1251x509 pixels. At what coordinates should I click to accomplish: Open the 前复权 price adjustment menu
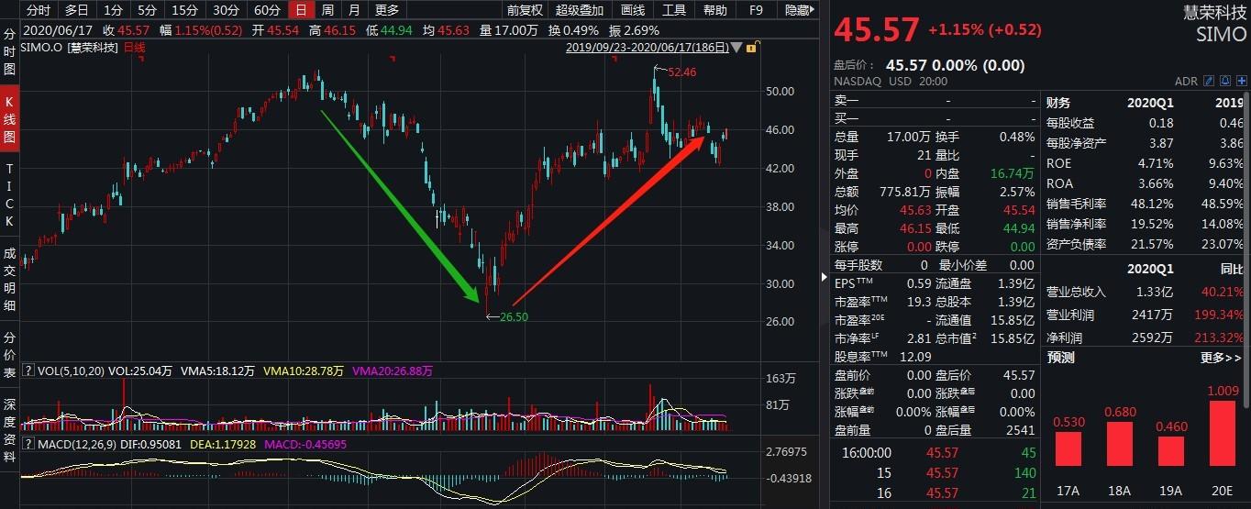point(525,10)
